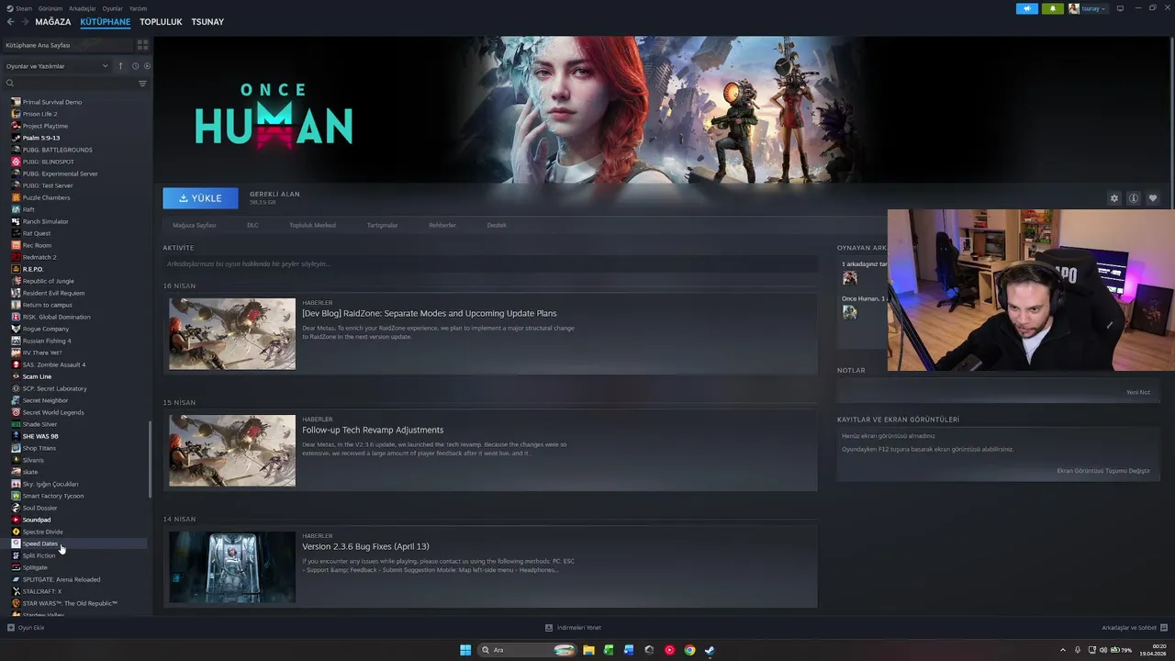This screenshot has width=1175, height=661.
Task: Expand the Oyunlar ve Yazılımlar filter dropdown
Action: coord(57,66)
